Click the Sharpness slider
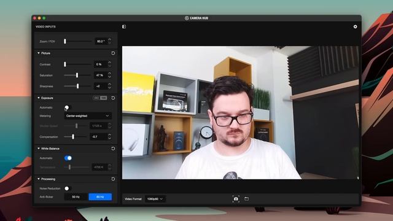The image size is (393, 221). 77,86
